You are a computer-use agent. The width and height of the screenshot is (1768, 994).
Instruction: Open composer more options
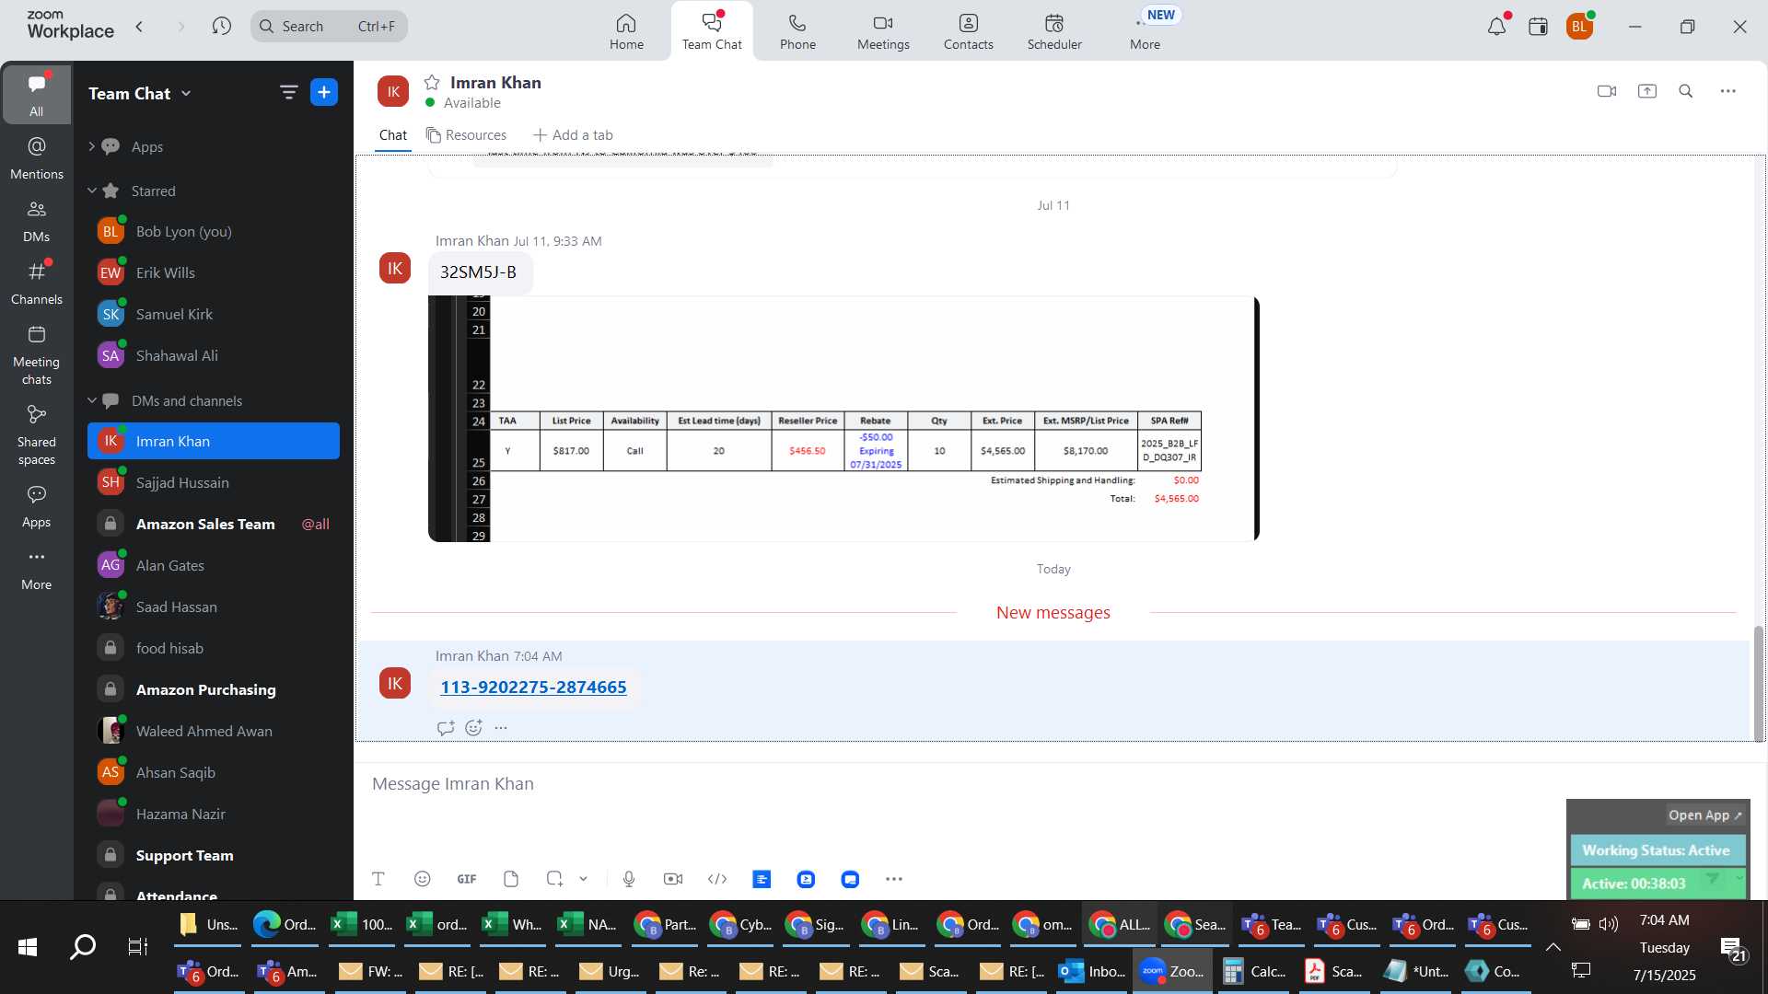(893, 879)
